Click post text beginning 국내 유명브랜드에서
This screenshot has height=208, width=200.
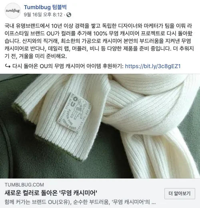[99, 41]
